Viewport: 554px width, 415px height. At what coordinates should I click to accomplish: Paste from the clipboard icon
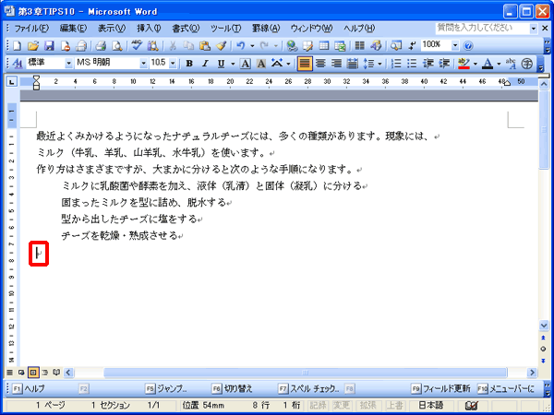tap(205, 45)
